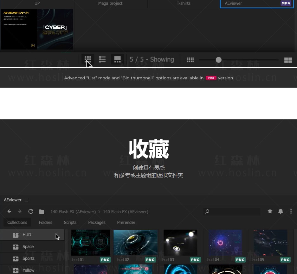The image size is (297, 274).
Task: Select the T-shirts item label
Action: coord(184,3)
